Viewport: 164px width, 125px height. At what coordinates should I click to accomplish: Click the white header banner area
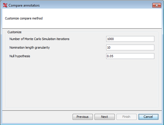tap(94, 18)
